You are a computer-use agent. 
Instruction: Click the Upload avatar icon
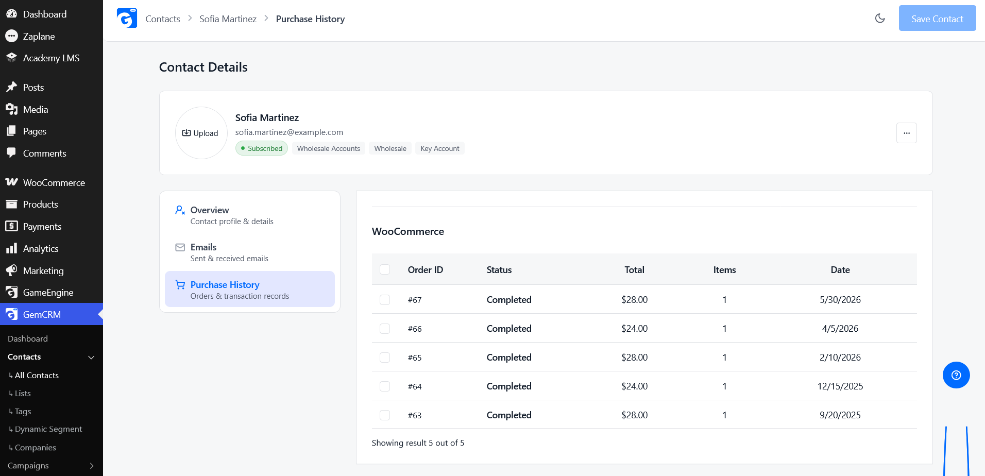click(186, 133)
